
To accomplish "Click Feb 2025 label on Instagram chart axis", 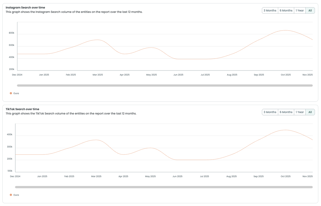I will (71, 75).
